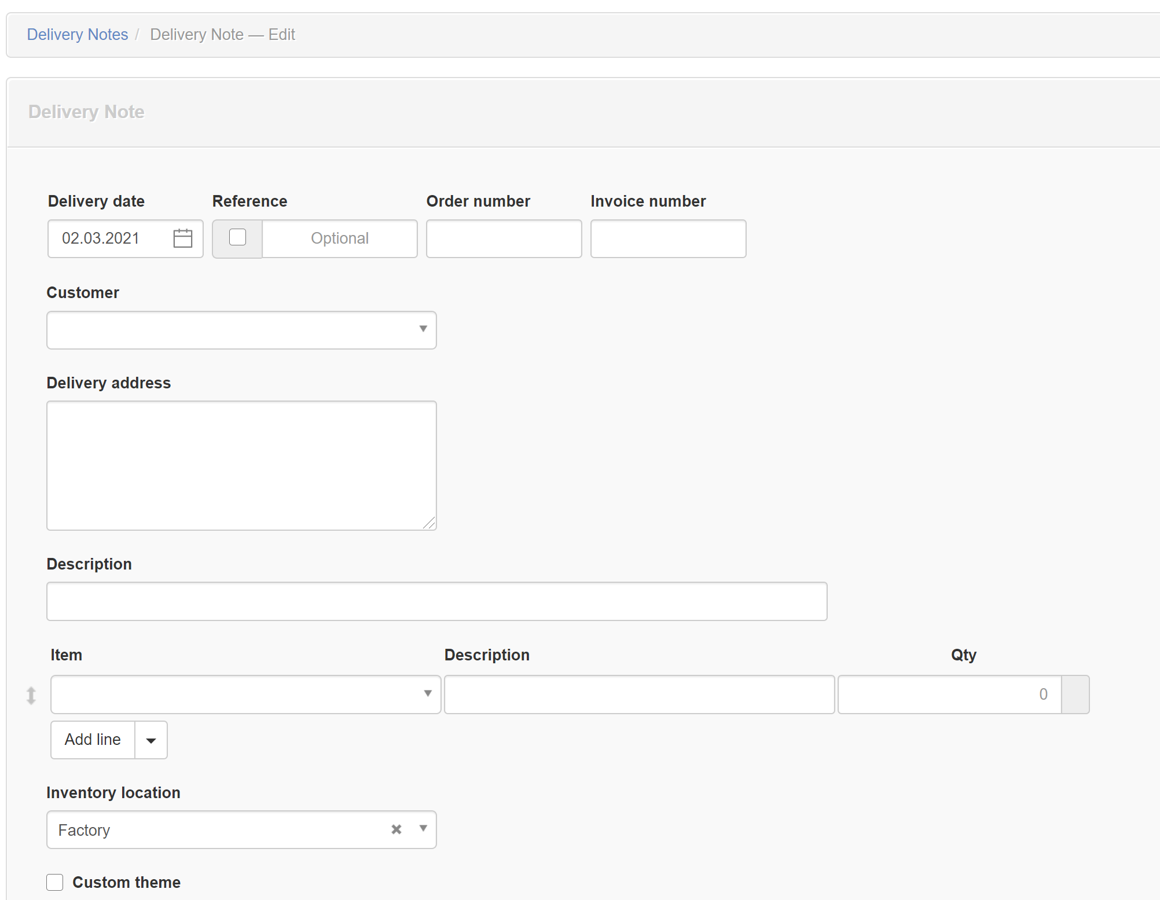Expand the Add line caret menu
This screenshot has width=1160, height=900.
click(151, 740)
